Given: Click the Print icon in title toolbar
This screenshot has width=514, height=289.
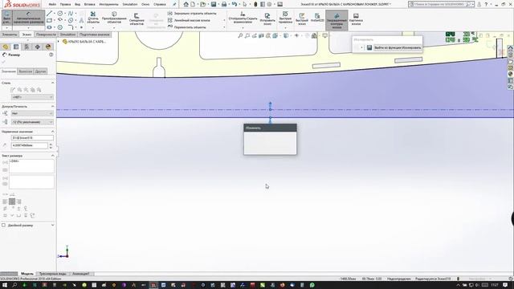Looking at the screenshot, I should (224, 4).
